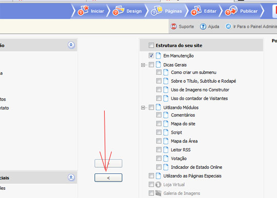Screen dimensions: 277x198
Task: Switch to the Páginas step tab
Action: coord(167,11)
